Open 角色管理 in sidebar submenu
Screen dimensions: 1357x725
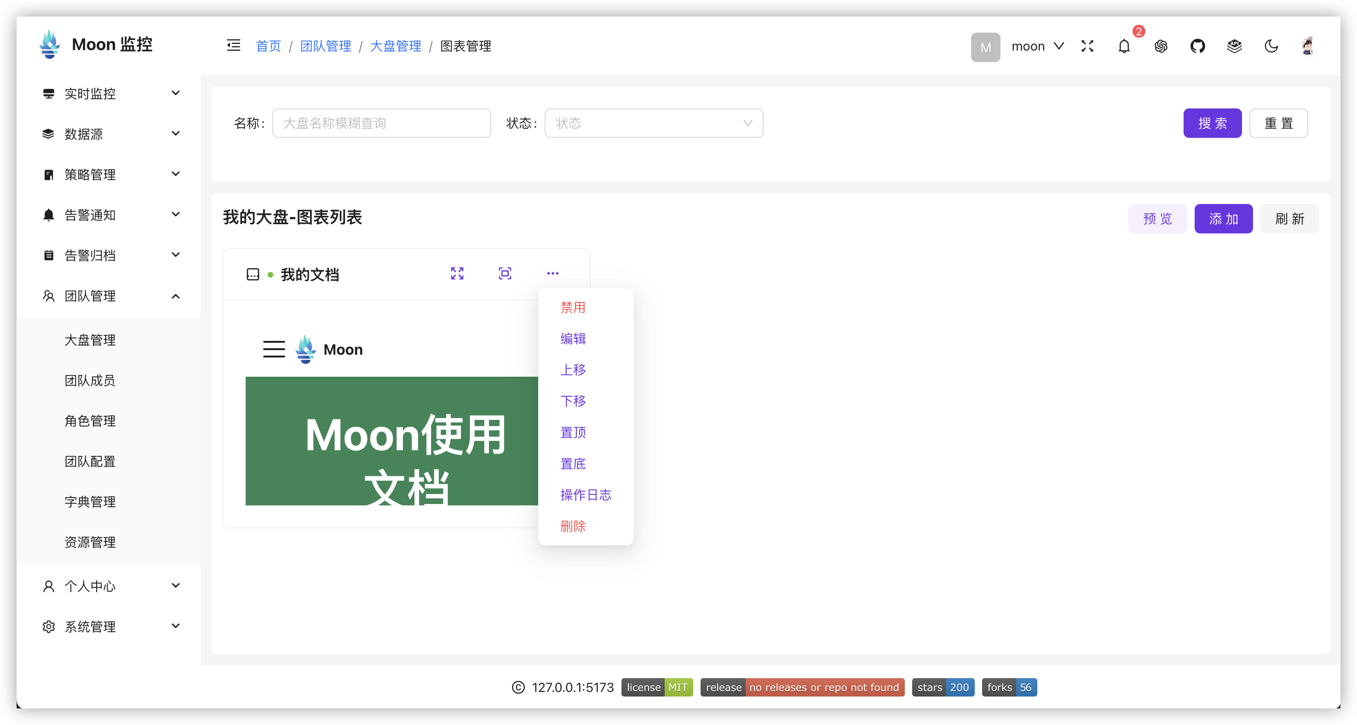tap(90, 421)
